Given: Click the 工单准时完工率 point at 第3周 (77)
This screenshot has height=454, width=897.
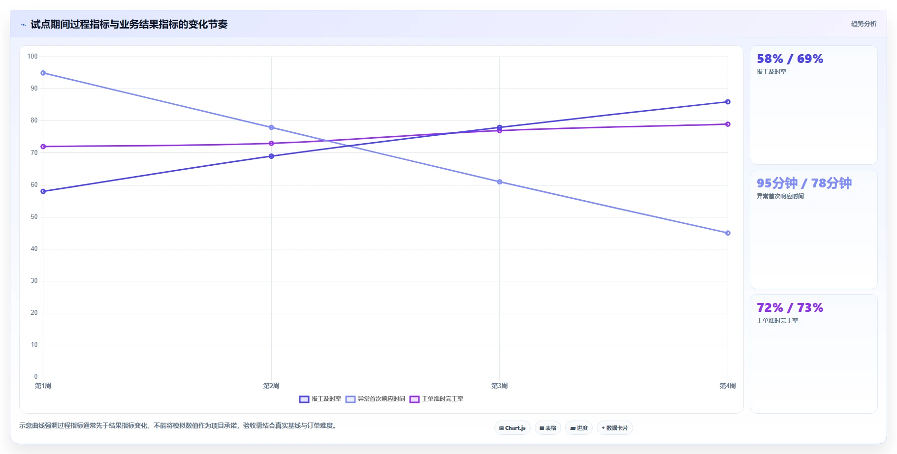Looking at the screenshot, I should click(499, 131).
